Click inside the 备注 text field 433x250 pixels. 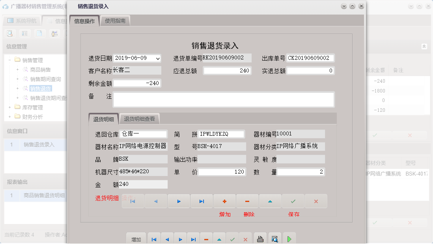[221, 100]
